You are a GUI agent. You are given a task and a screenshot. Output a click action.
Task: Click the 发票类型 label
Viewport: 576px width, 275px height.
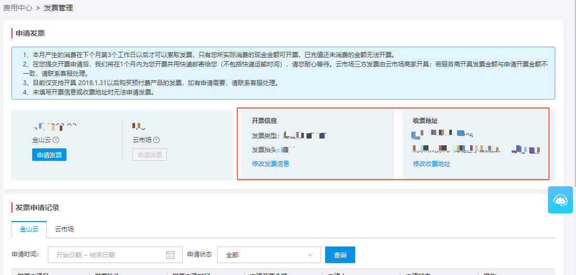coord(266,136)
